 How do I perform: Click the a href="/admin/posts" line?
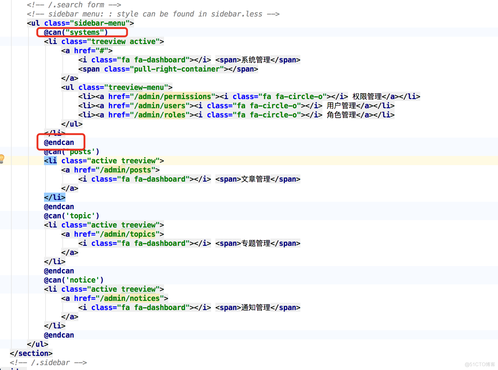coord(110,170)
